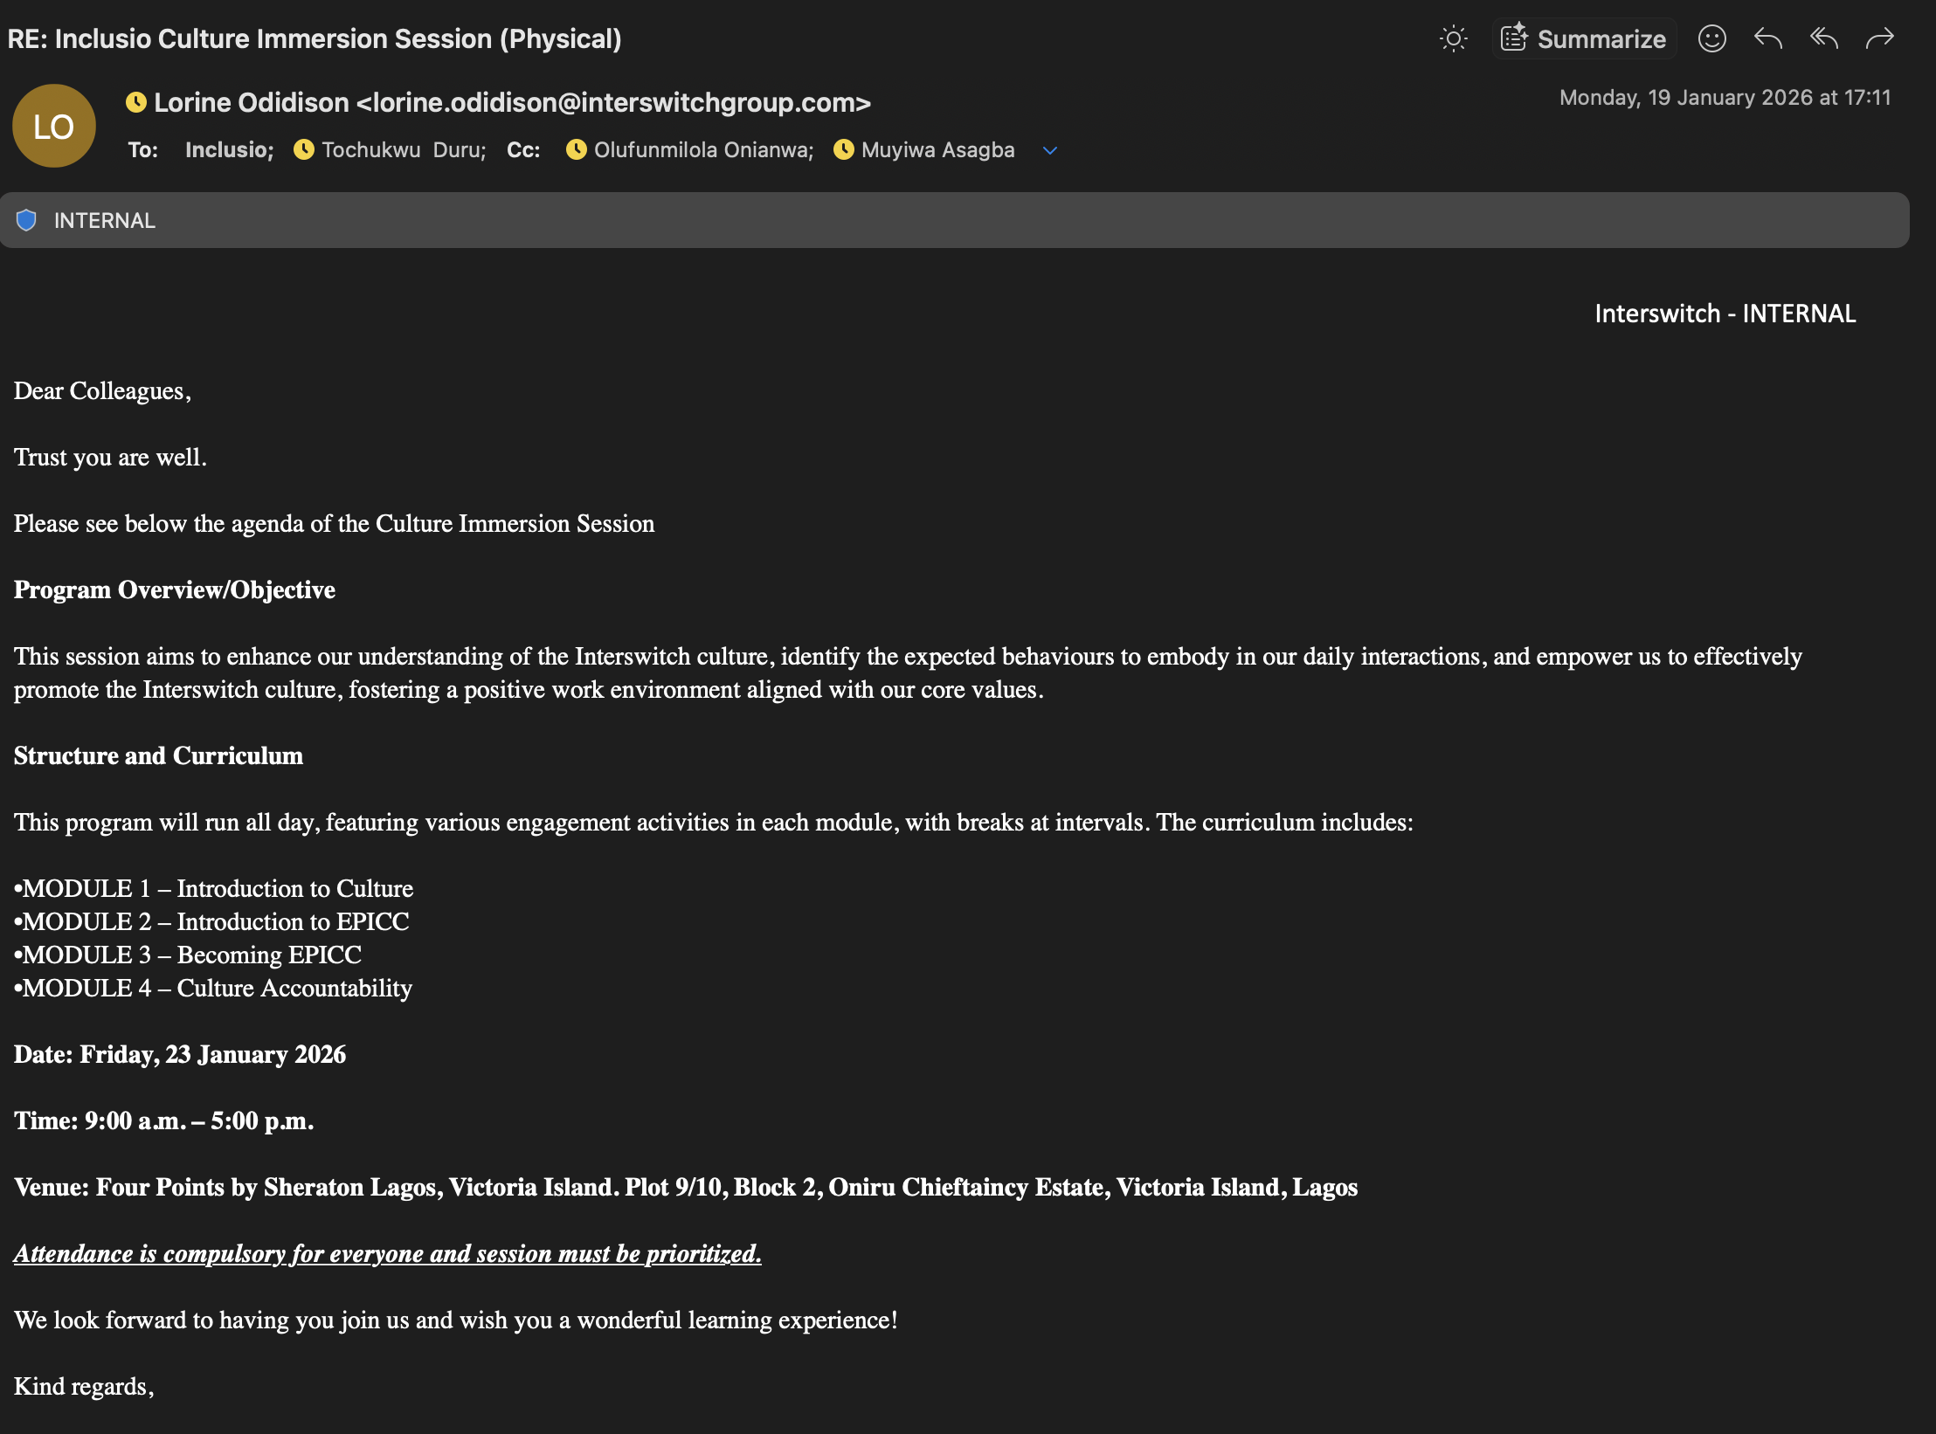Click the Inclusio recipient name
This screenshot has height=1434, width=1936.
point(228,150)
